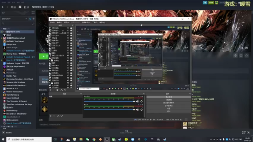This screenshot has height=142, width=253.
Task: Click Steam add game plus icon
Action: click(x=3, y=133)
